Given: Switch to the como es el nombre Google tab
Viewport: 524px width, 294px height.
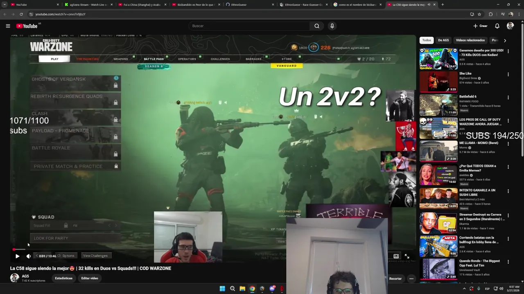Looking at the screenshot, I should (x=357, y=4).
